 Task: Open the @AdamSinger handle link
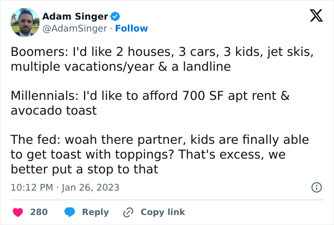pos(74,28)
